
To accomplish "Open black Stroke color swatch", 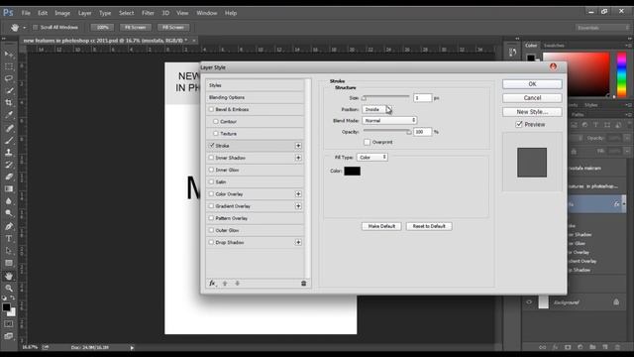I will coord(353,171).
